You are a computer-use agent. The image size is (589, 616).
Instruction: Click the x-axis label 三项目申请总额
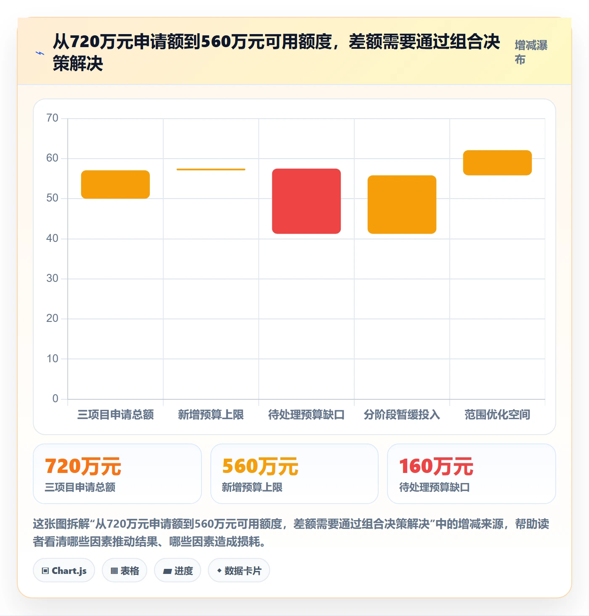[115, 415]
